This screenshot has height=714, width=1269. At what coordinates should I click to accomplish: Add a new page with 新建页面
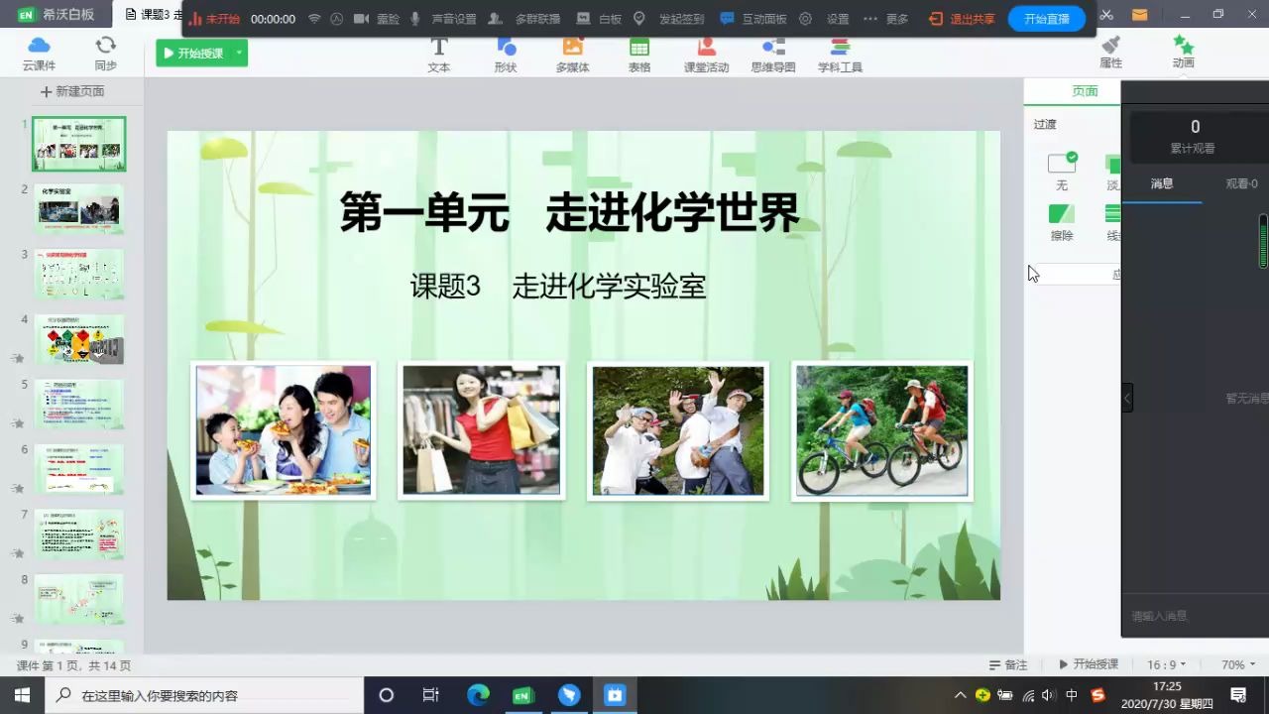(x=72, y=91)
